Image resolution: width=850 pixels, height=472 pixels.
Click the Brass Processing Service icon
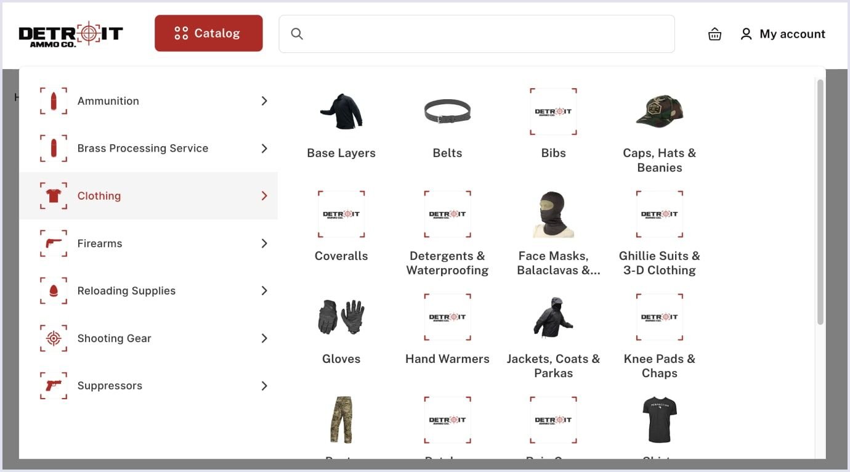(x=54, y=149)
